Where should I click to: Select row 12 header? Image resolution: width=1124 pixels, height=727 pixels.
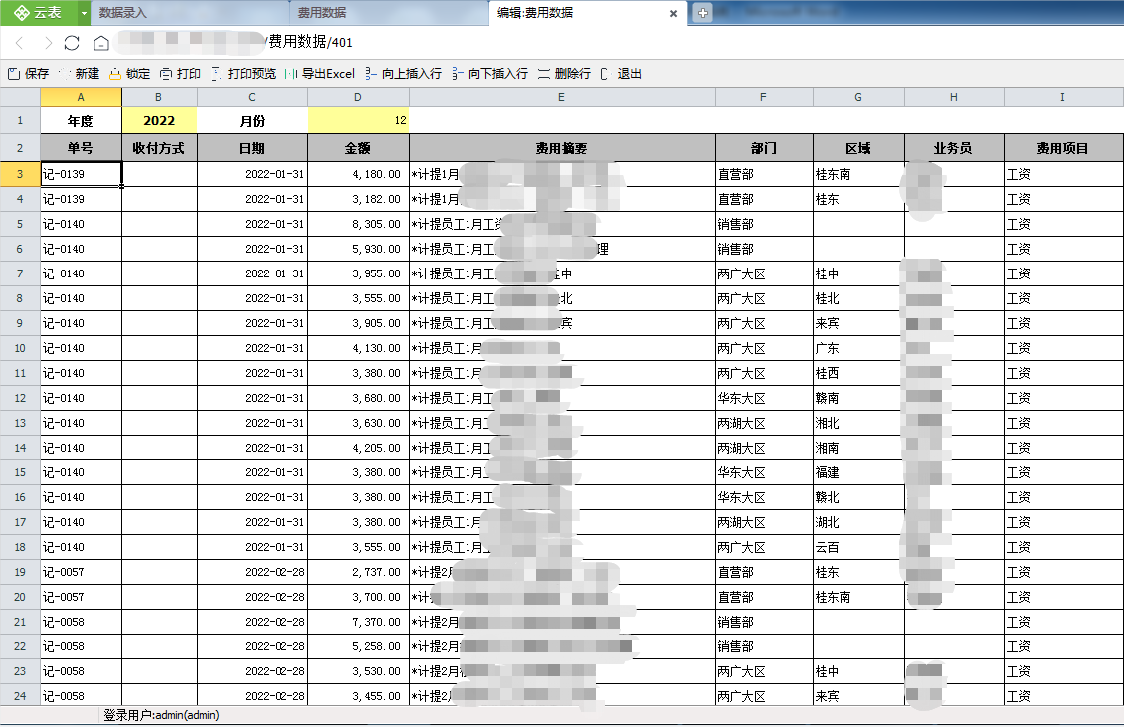coord(20,398)
